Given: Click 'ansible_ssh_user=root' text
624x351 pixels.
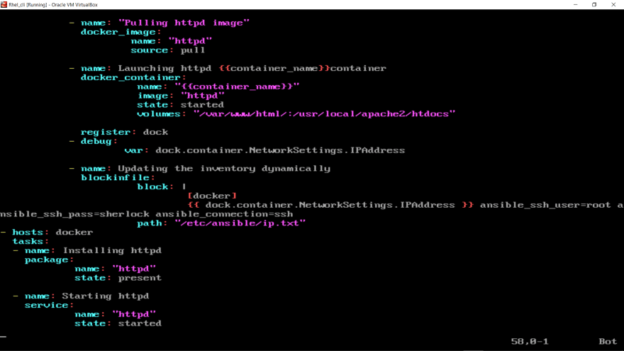Looking at the screenshot, I should [545, 205].
